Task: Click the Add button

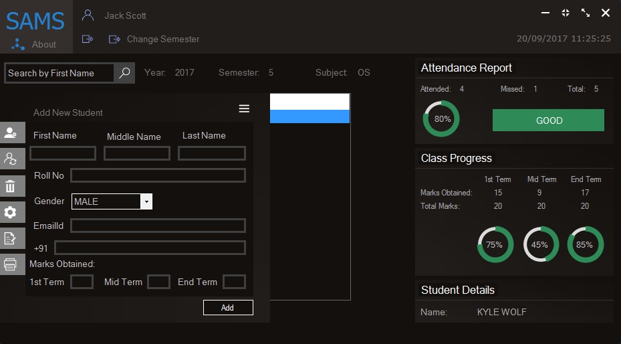Action: coord(228,308)
